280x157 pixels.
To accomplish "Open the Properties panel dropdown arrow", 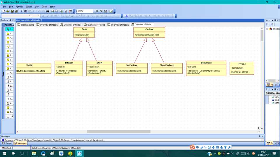I will coord(272,89).
